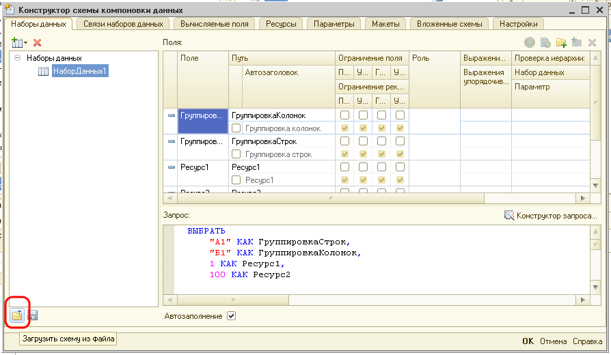Check the Ресурс1 auto-title checkbox
This screenshot has height=355, width=611.
click(x=236, y=180)
